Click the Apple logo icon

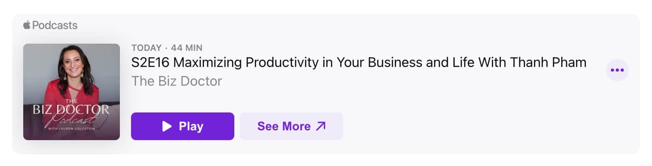point(27,25)
